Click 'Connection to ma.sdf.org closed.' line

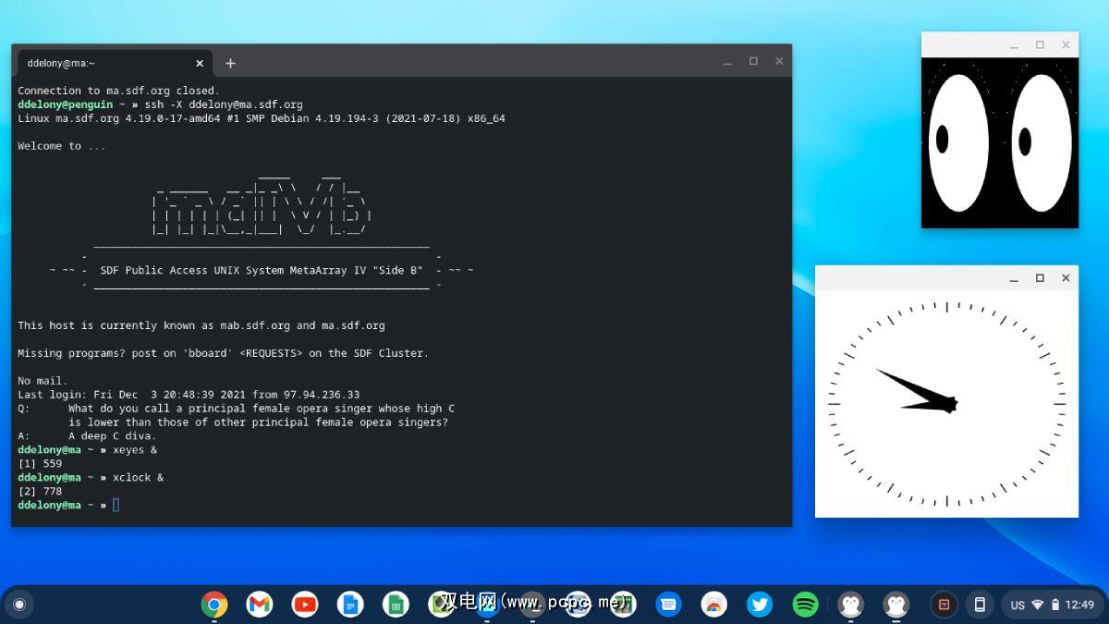tap(118, 91)
